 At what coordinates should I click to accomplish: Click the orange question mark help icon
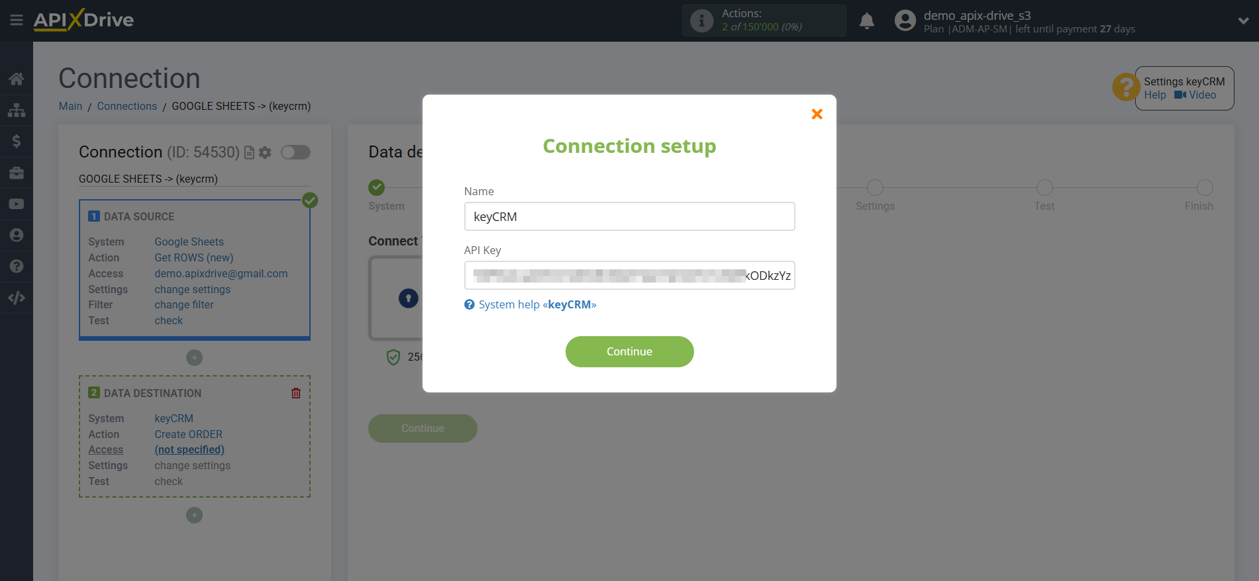click(1126, 87)
